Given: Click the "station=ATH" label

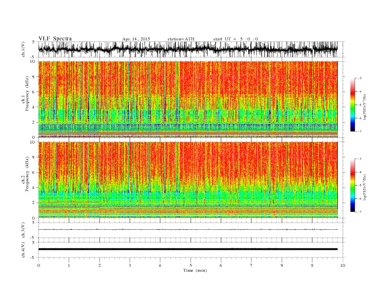Looking at the screenshot, I should point(181,39).
